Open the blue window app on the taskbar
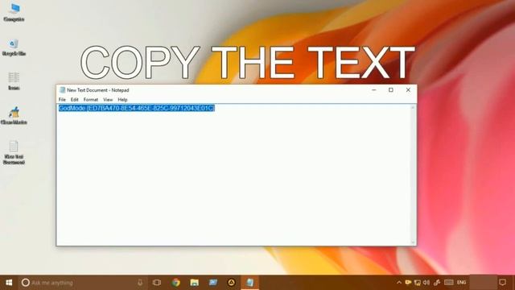This screenshot has height=290, width=515. pos(212,283)
